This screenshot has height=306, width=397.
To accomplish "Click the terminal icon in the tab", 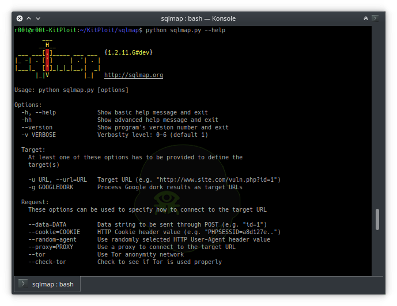I will [23, 284].
